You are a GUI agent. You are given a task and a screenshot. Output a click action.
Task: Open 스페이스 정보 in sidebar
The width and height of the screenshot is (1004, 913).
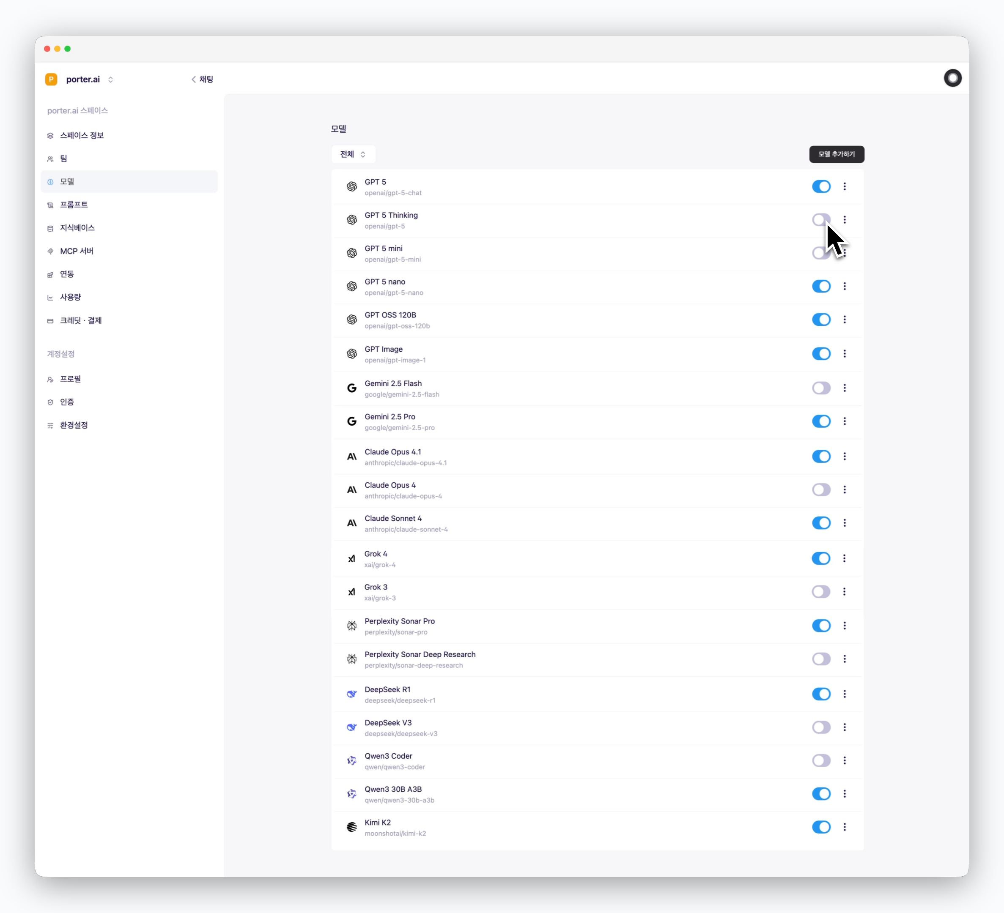point(129,135)
